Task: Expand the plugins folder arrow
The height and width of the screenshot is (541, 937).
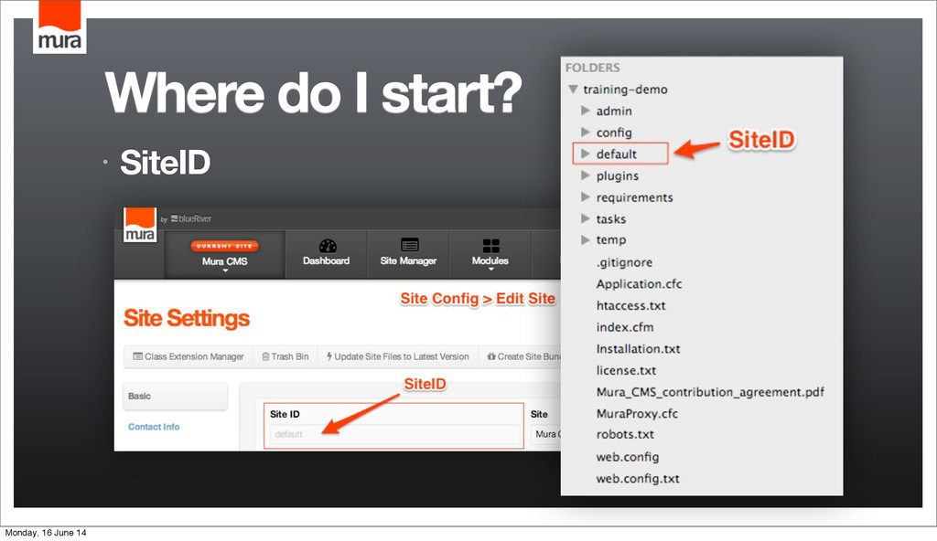Action: tap(586, 175)
